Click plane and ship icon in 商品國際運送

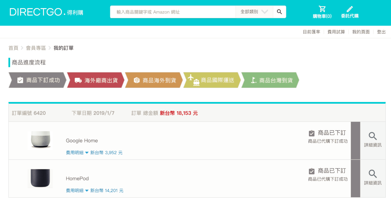[194, 80]
